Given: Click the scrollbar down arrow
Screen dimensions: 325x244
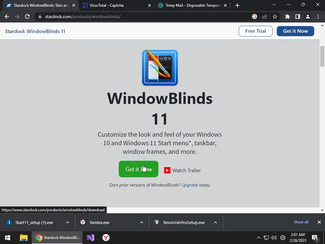Looking at the screenshot, I should point(322,210).
